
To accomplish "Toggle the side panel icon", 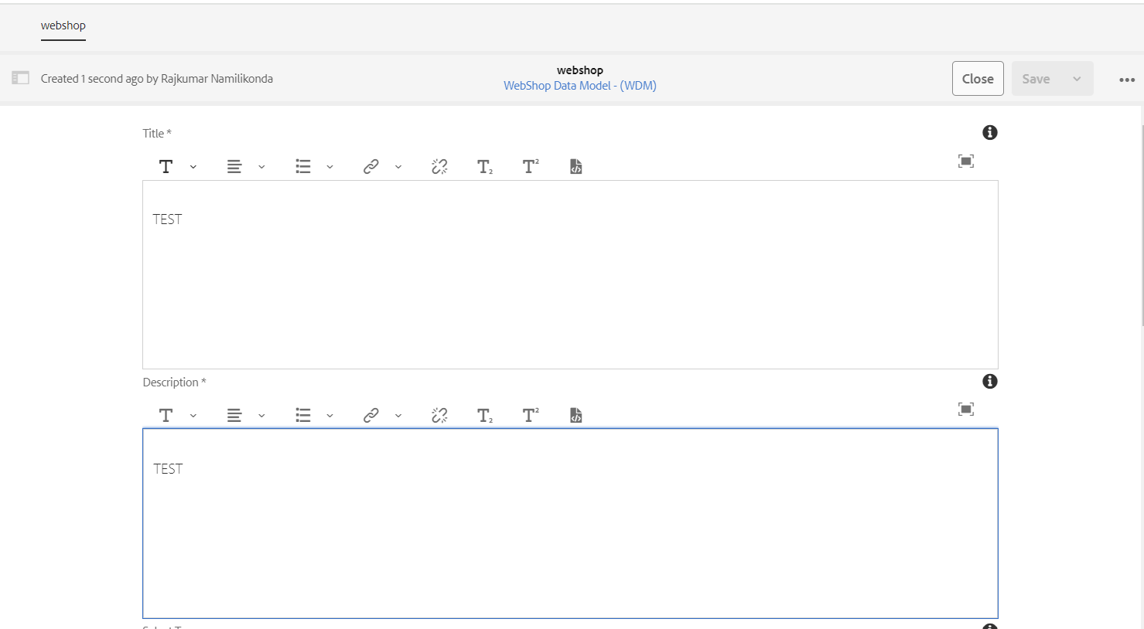I will tap(21, 78).
